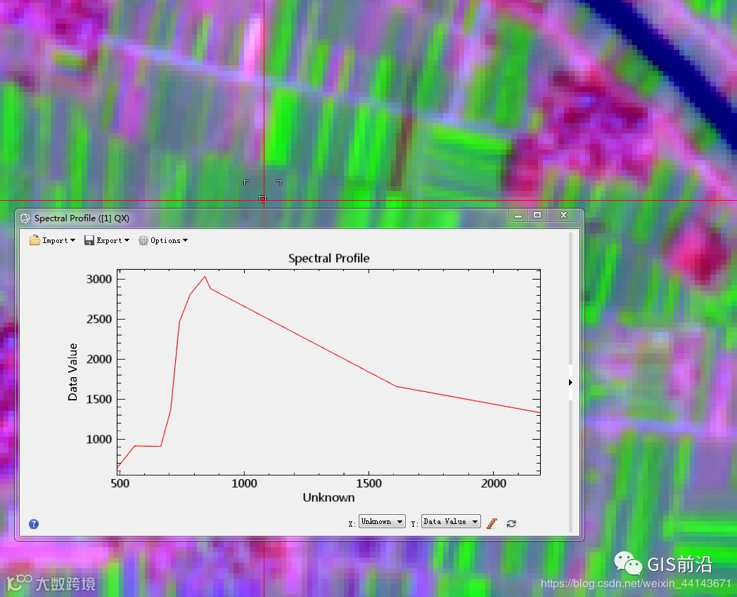Click the Unknown X axis title
This screenshot has width=737, height=597.
[328, 497]
